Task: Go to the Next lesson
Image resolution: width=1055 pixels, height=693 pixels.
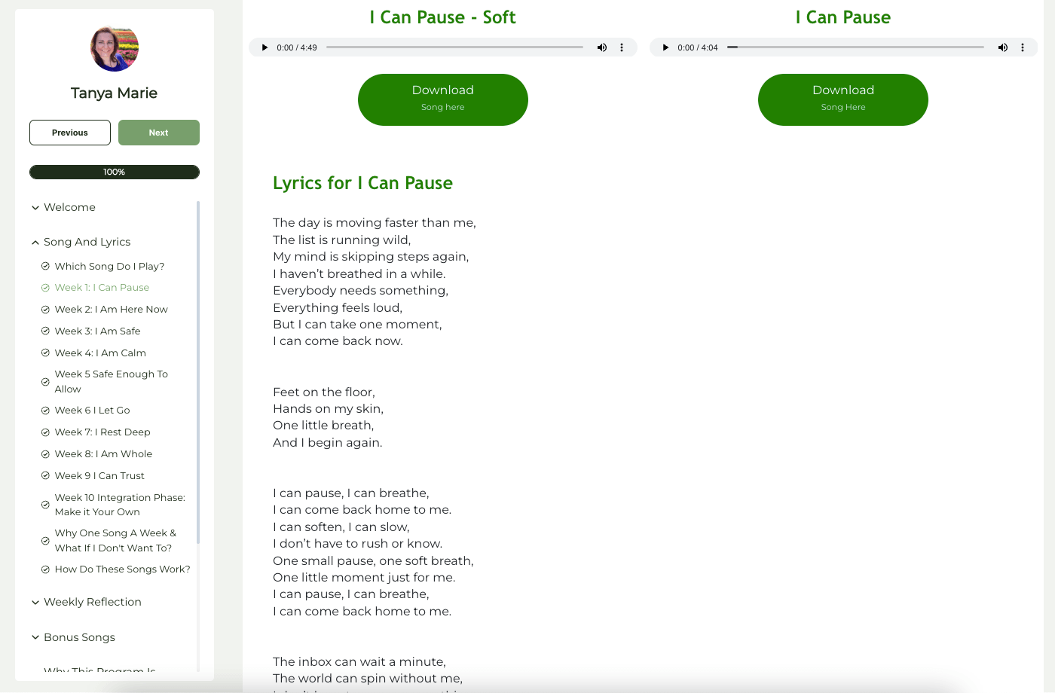Action: click(159, 133)
